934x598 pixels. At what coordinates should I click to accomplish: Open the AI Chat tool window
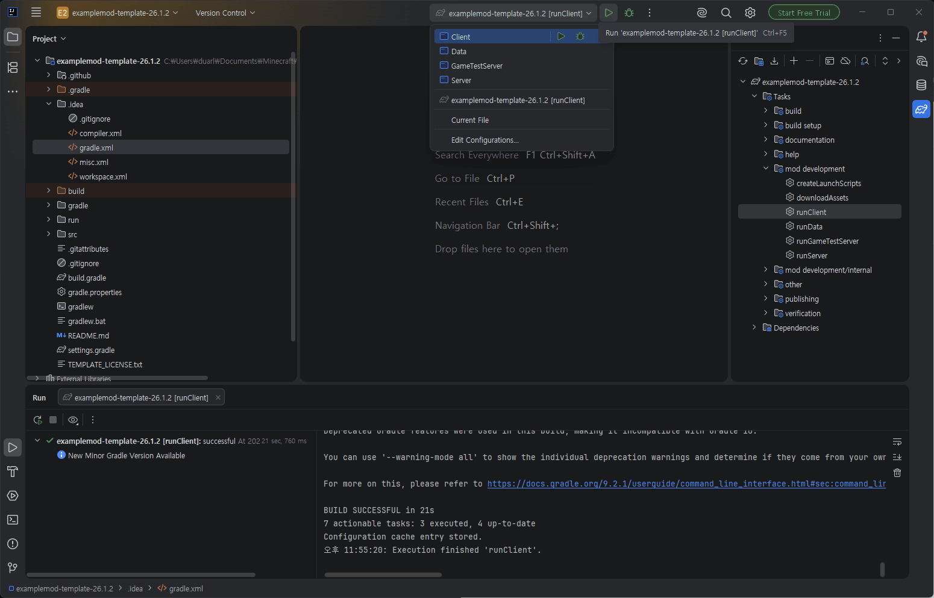pyautogui.click(x=921, y=61)
